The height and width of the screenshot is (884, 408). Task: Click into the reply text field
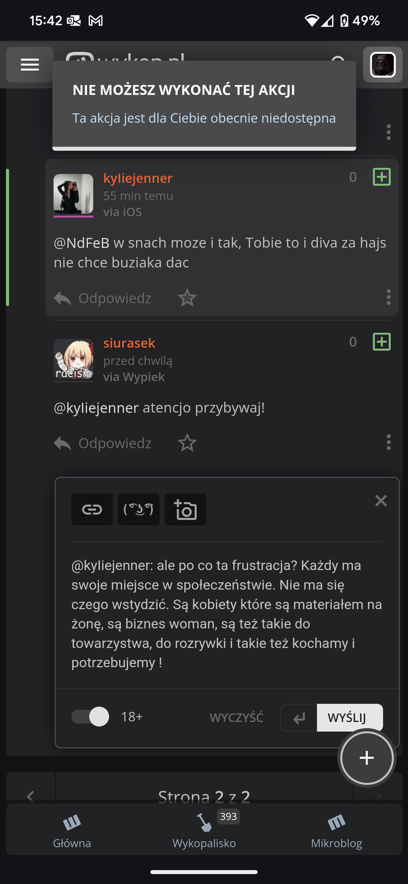[x=226, y=614]
